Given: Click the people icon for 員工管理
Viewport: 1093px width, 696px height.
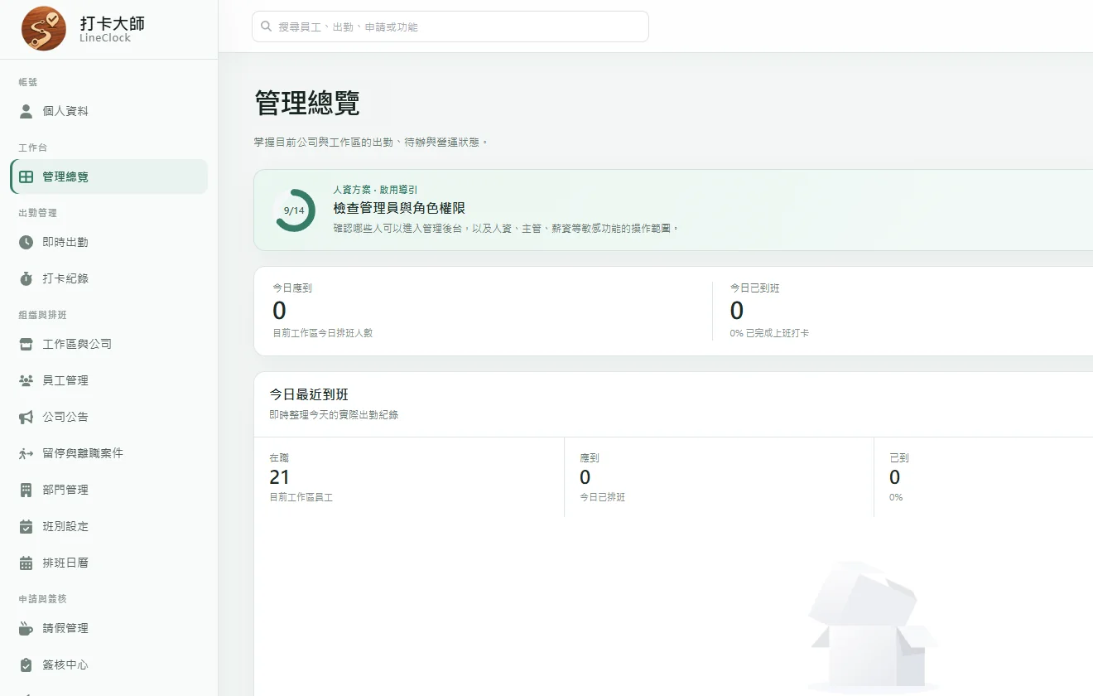Looking at the screenshot, I should (26, 380).
